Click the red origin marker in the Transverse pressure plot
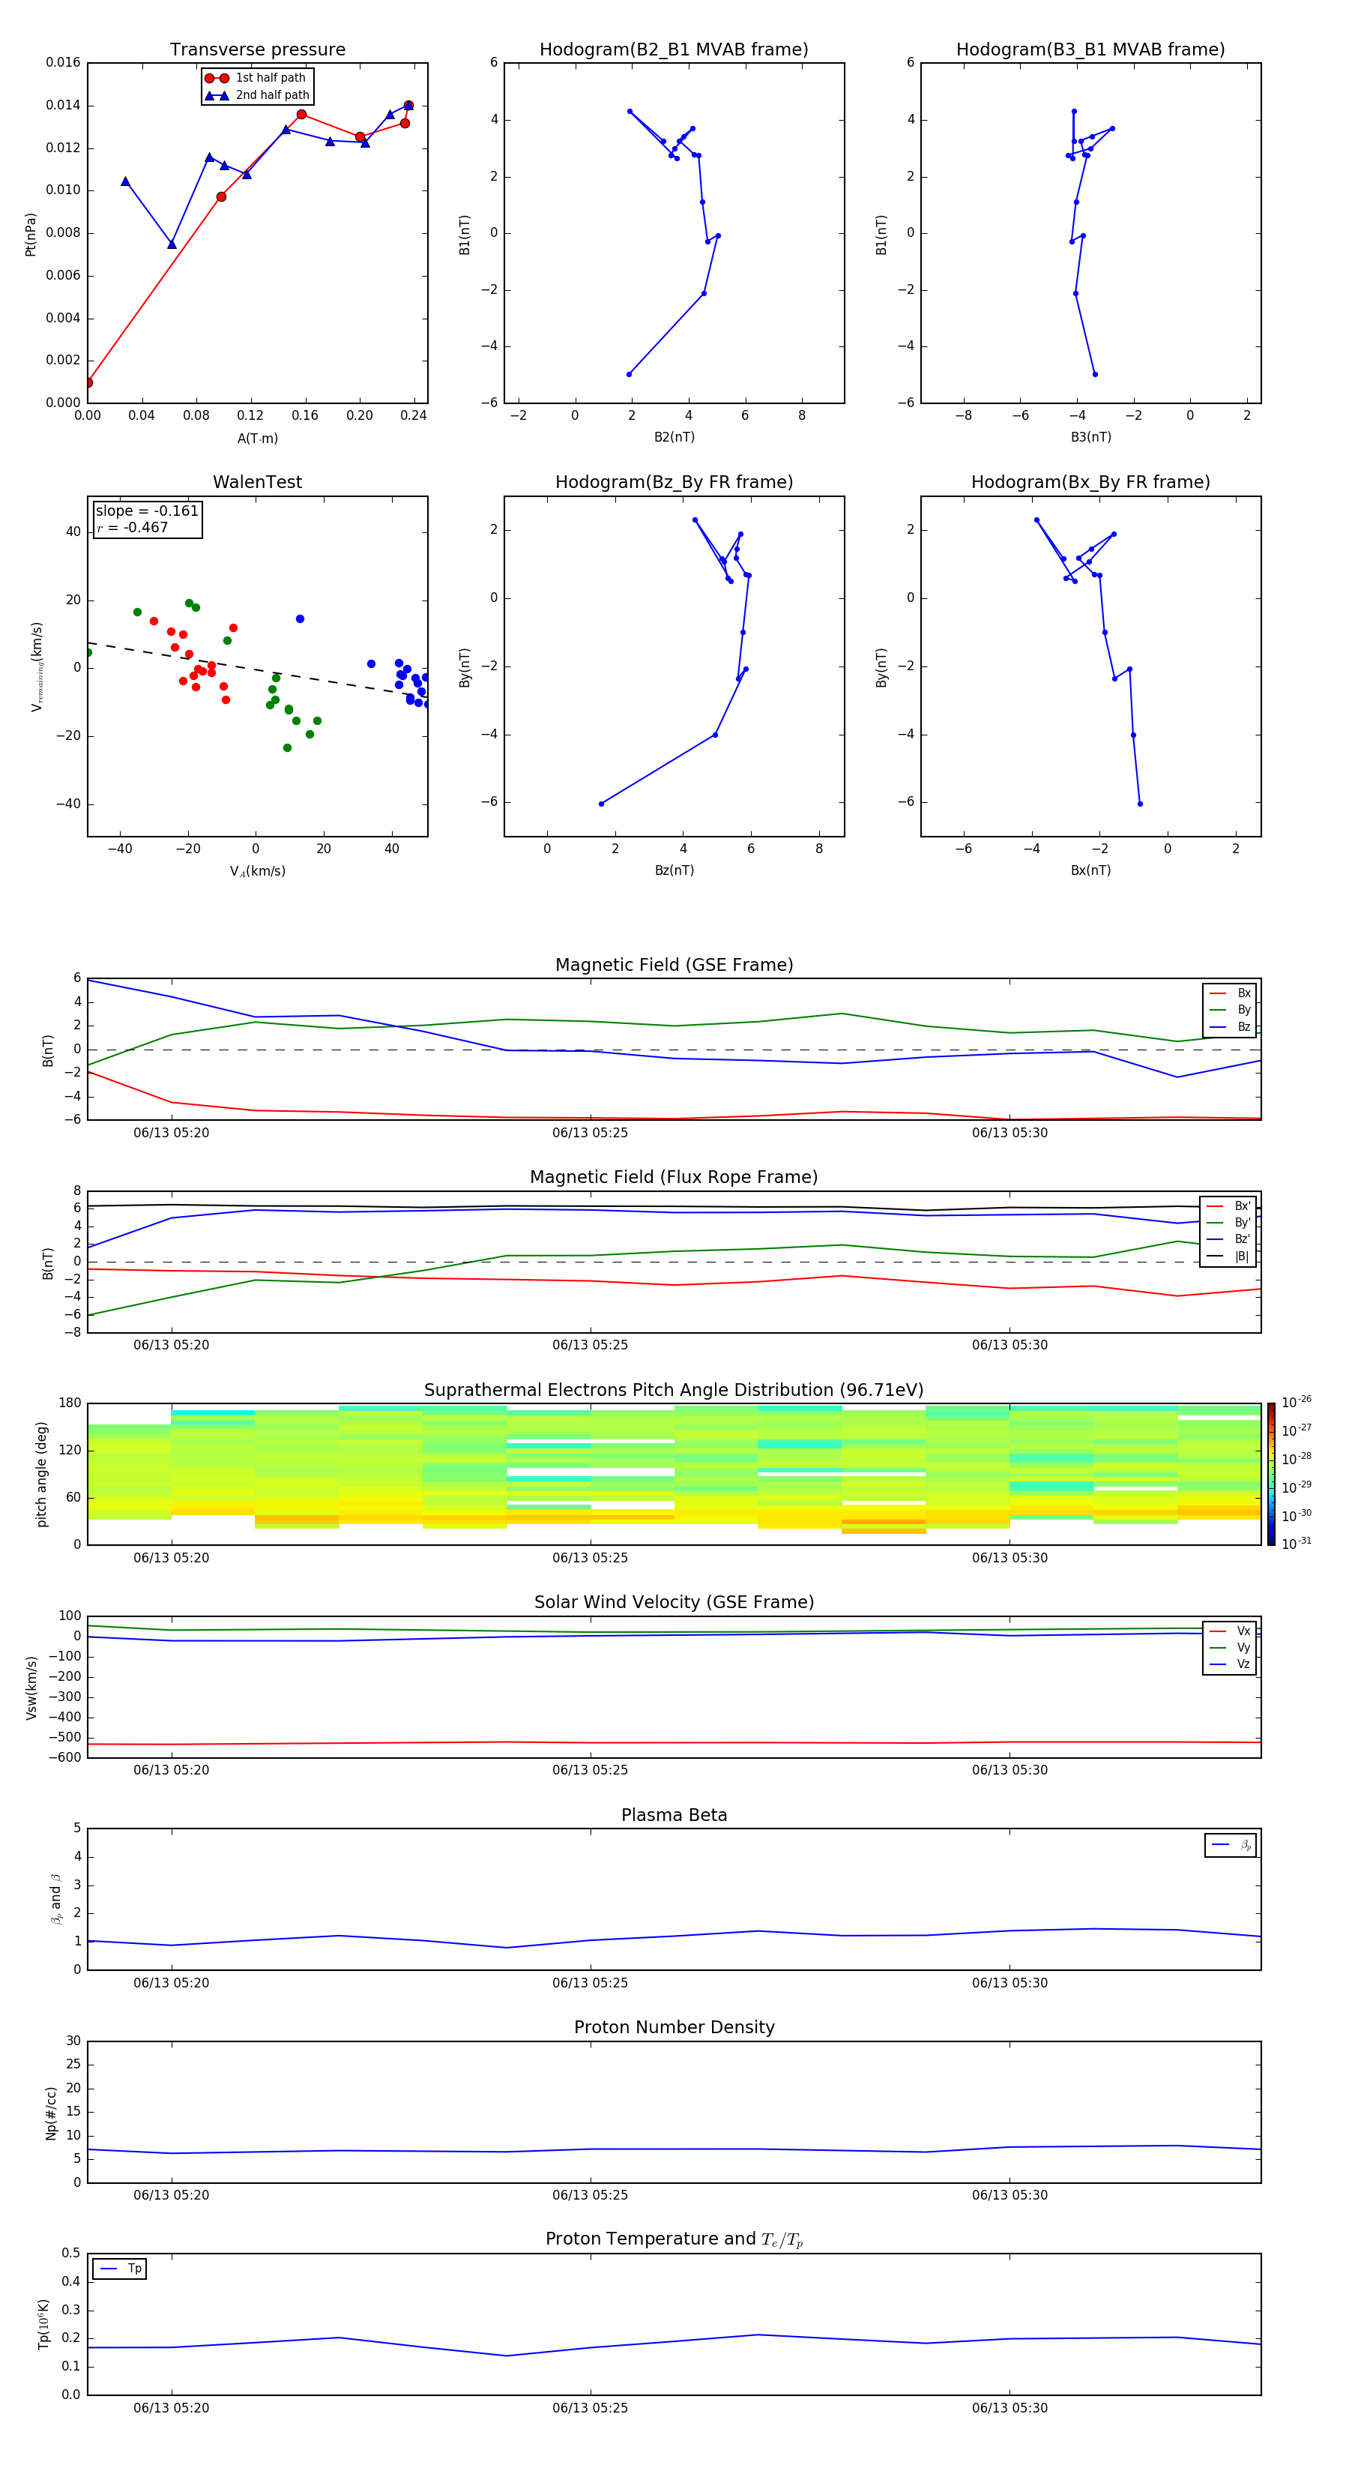The height and width of the screenshot is (2474, 1349). coord(88,383)
